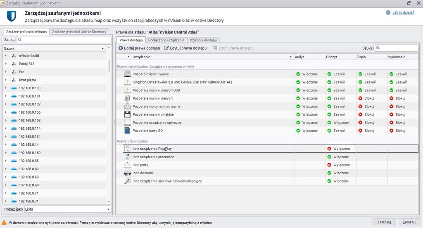This screenshot has width=423, height=228.
Task: Click the network map icon for Pokój 312
Action: click(x=14, y=64)
